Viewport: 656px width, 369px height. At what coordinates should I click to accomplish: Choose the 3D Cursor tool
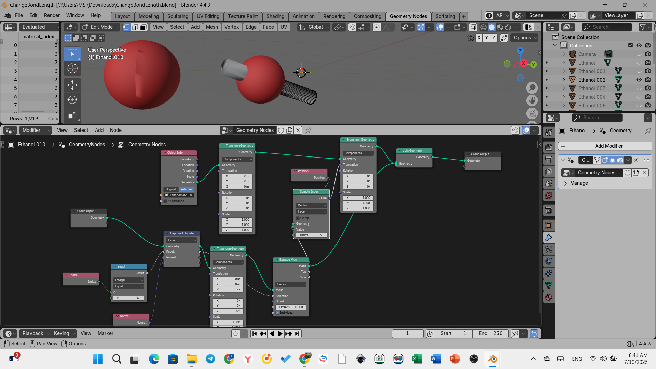point(72,69)
